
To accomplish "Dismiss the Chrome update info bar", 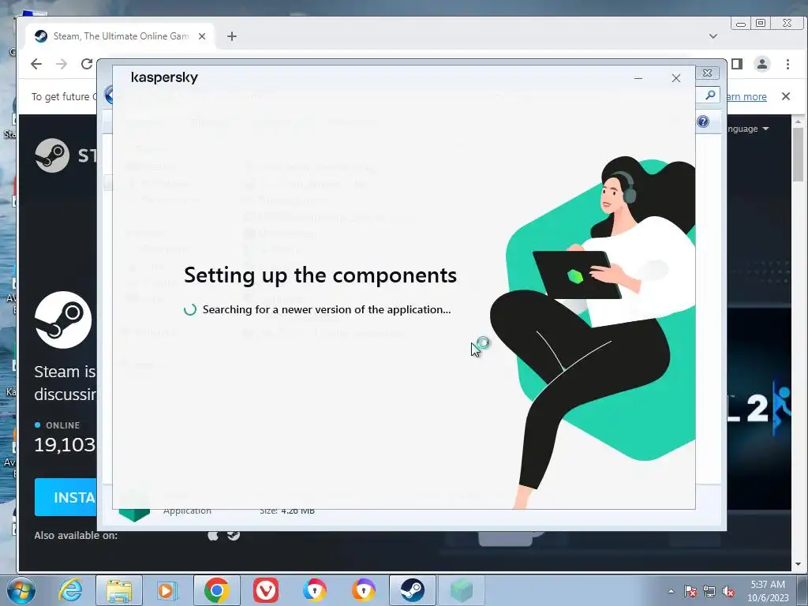I will 786,96.
